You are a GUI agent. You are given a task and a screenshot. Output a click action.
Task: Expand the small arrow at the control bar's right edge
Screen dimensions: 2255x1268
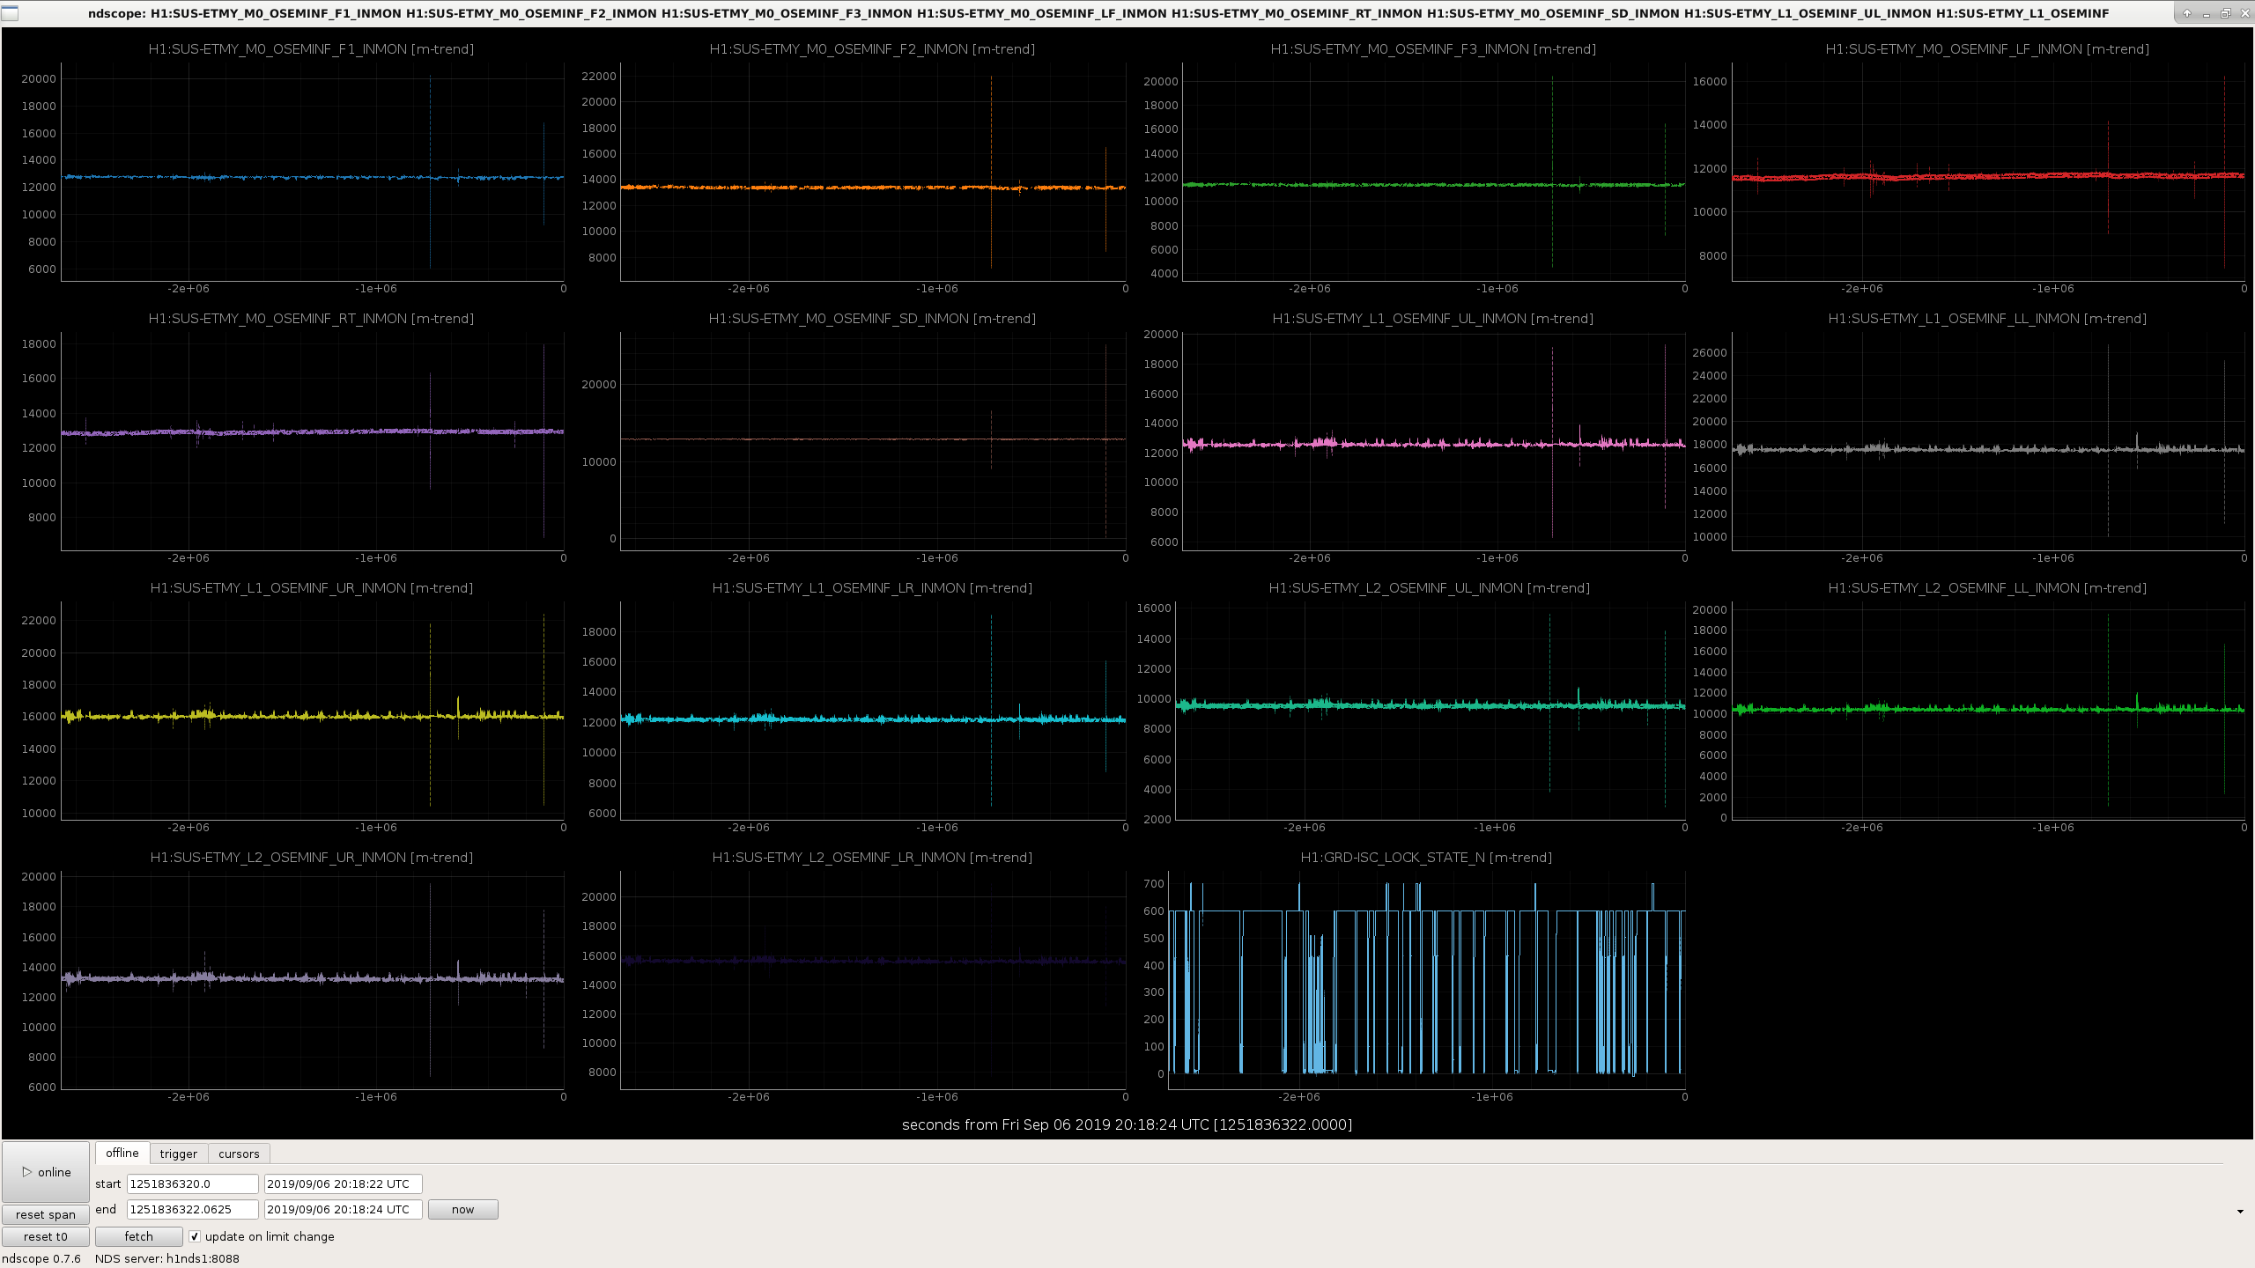click(2240, 1212)
